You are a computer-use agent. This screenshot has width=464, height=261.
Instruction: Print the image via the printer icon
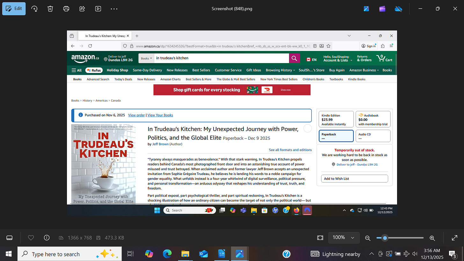pos(66,9)
